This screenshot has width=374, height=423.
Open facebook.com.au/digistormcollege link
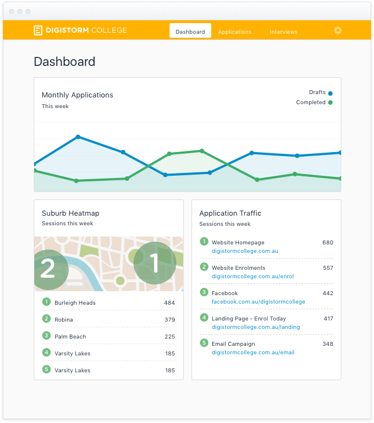258,301
